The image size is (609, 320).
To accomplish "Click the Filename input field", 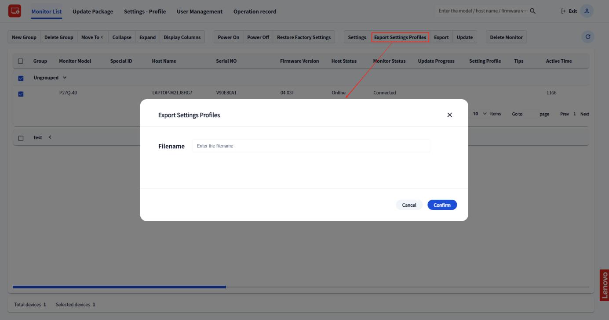I will [311, 146].
